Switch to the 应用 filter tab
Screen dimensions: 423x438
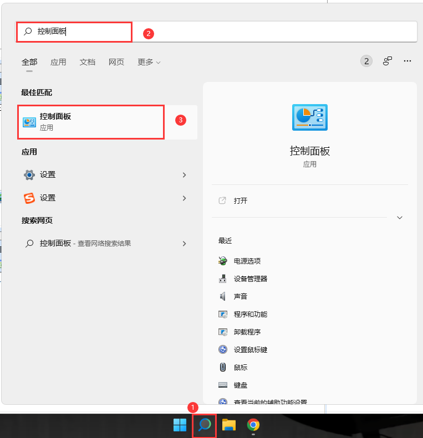coord(58,62)
